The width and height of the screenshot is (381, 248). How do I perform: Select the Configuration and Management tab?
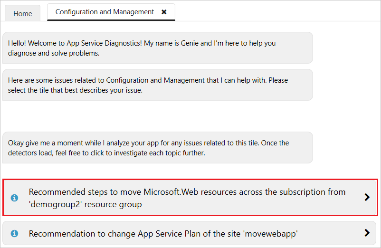[105, 12]
